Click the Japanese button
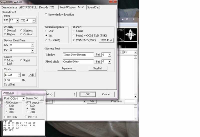 click(x=67, y=68)
